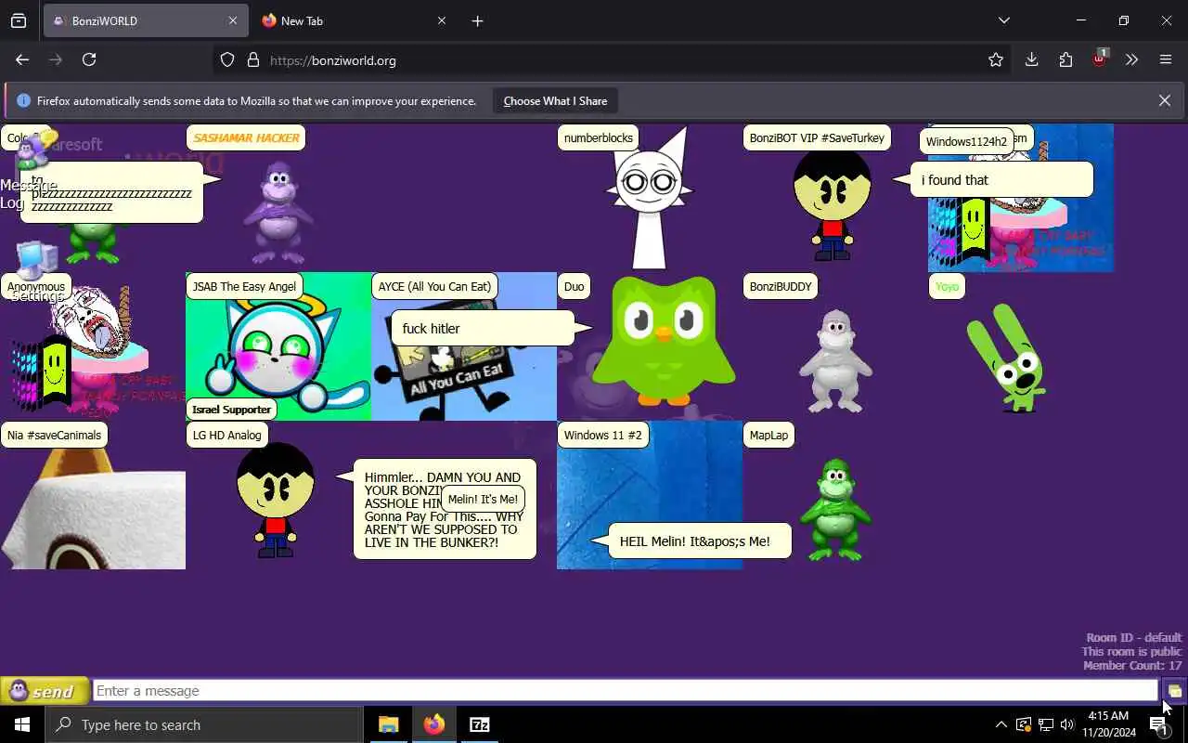This screenshot has width=1188, height=743.
Task: Click the Nia #saveCanimals avatar
Action: pos(93,509)
